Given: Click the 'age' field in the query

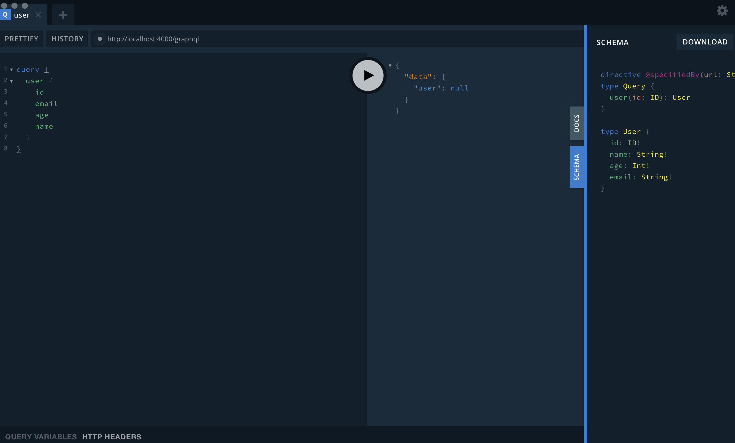Looking at the screenshot, I should click(x=42, y=115).
